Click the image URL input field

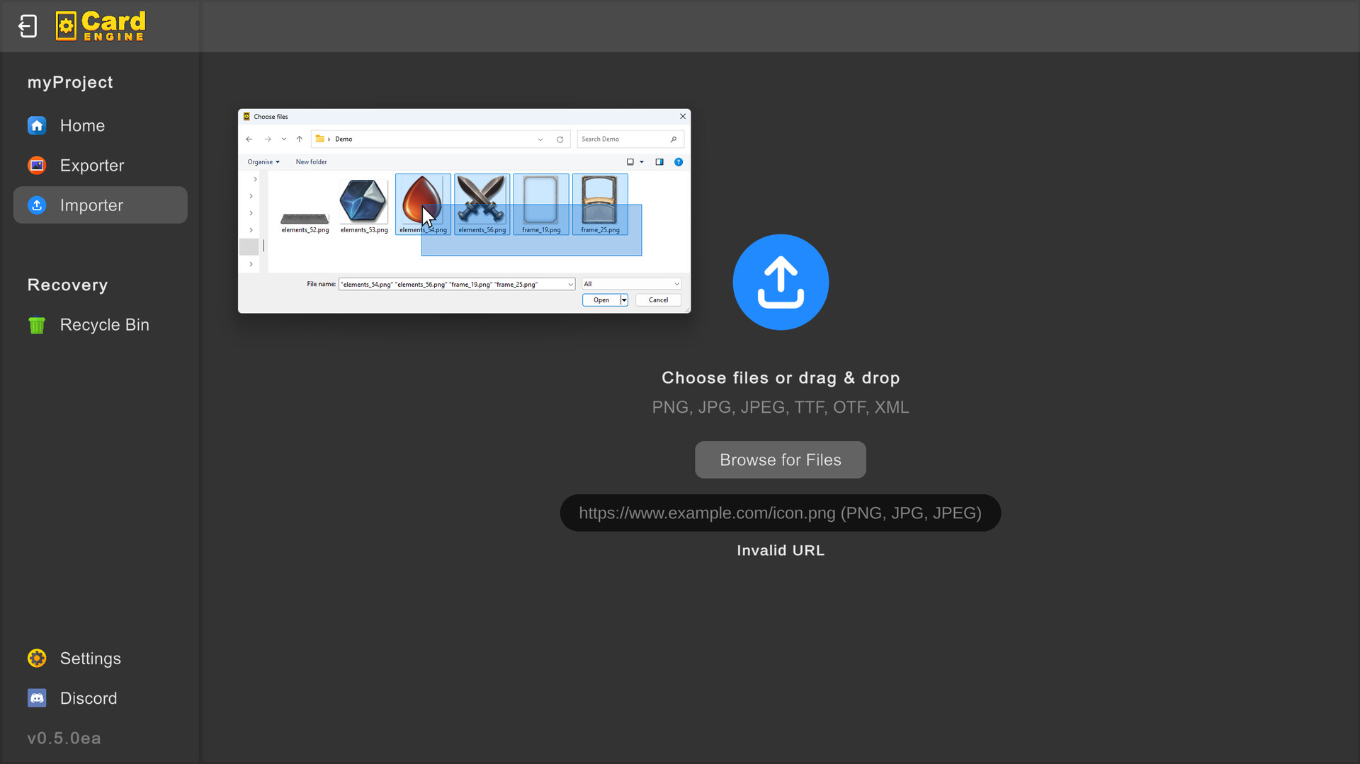780,513
